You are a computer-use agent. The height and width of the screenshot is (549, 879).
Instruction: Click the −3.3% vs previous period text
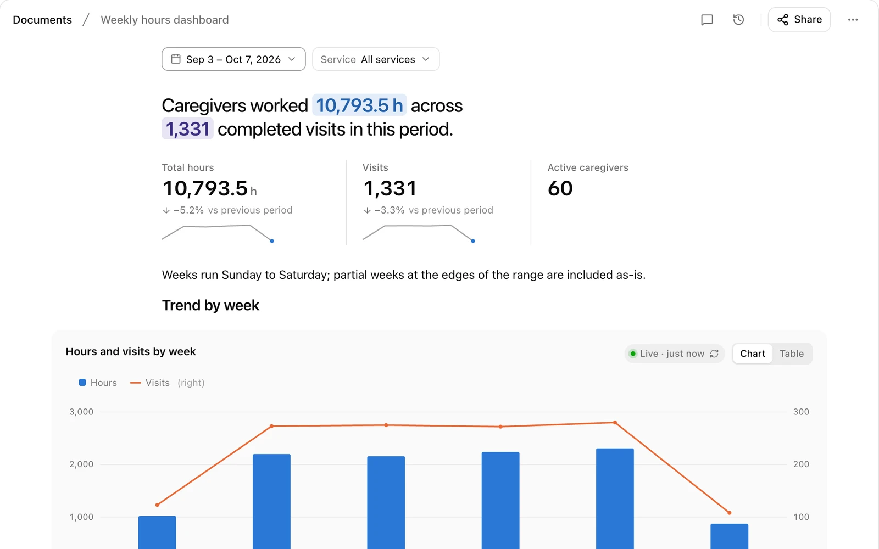[x=434, y=210]
